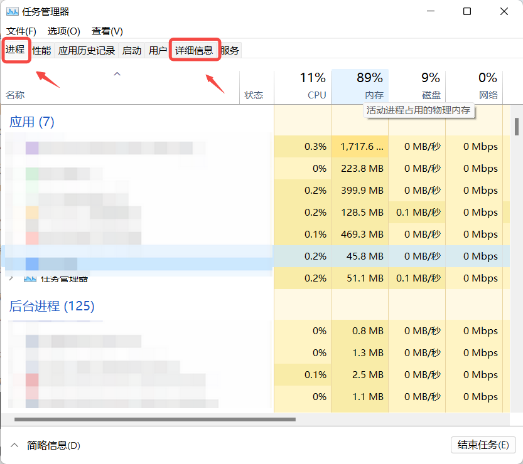Click the 结束任务(E) button
This screenshot has height=464, width=523.
(483, 445)
